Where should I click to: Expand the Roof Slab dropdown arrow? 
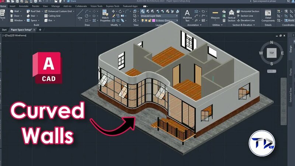click(x=42, y=11)
